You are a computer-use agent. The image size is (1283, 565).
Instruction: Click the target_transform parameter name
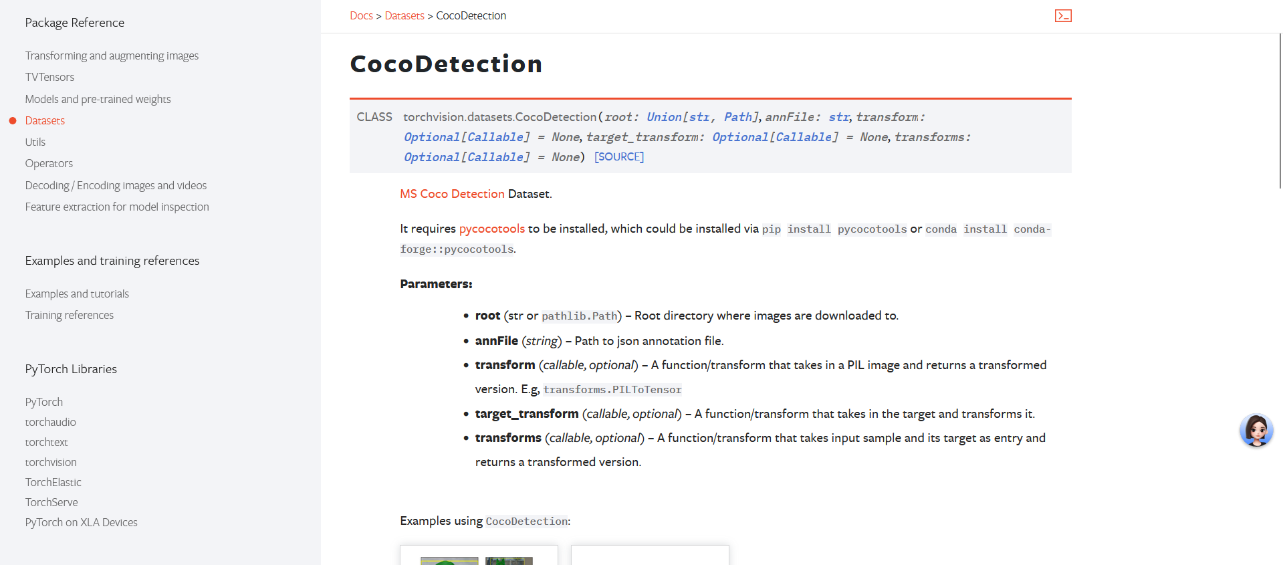pyautogui.click(x=527, y=414)
